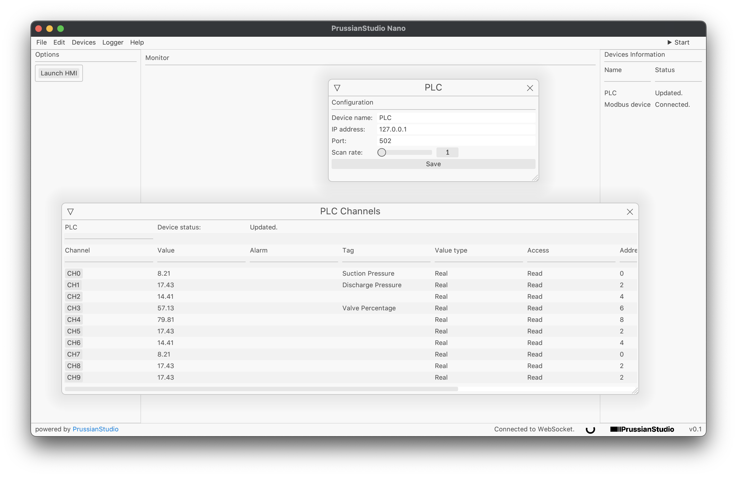The height and width of the screenshot is (477, 737).
Task: Click the Value column header
Action: 166,250
